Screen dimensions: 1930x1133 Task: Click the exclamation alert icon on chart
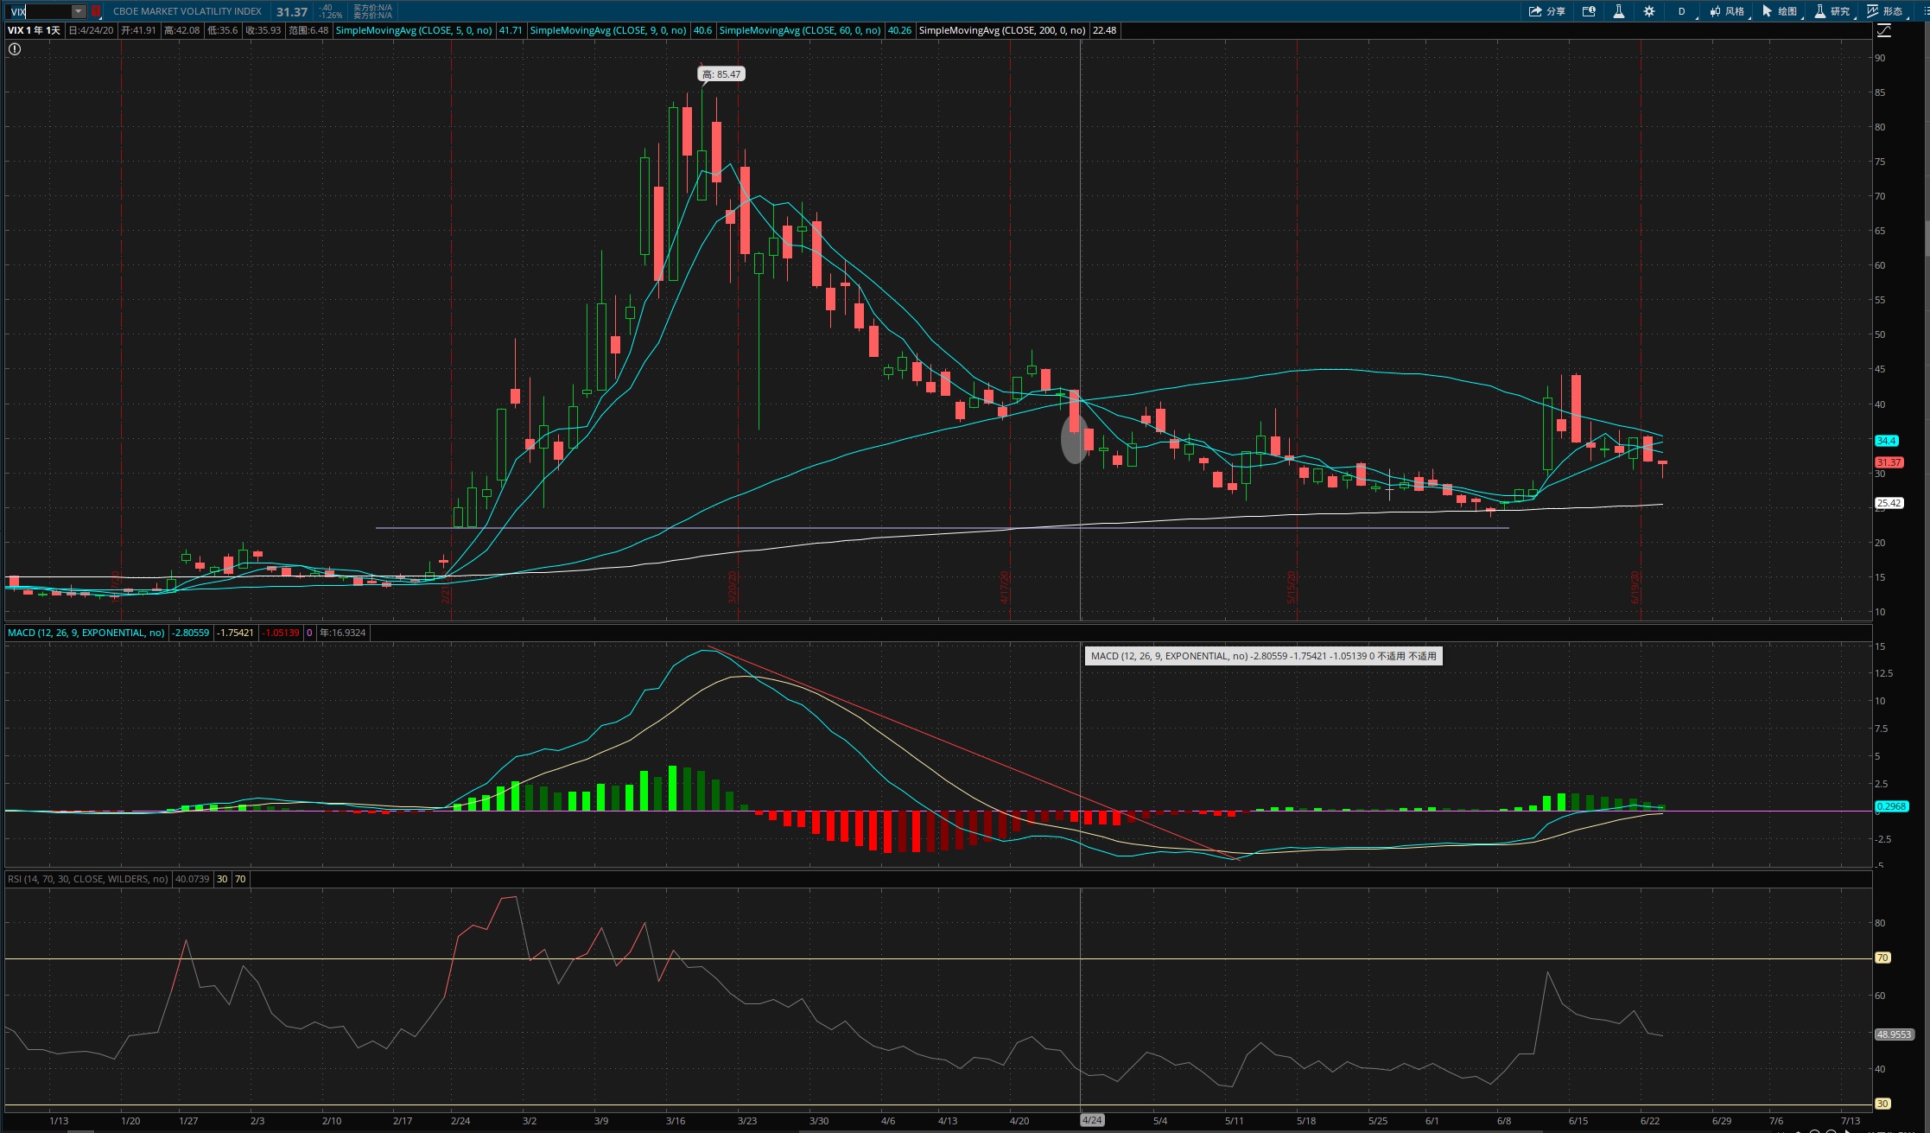pyautogui.click(x=15, y=49)
